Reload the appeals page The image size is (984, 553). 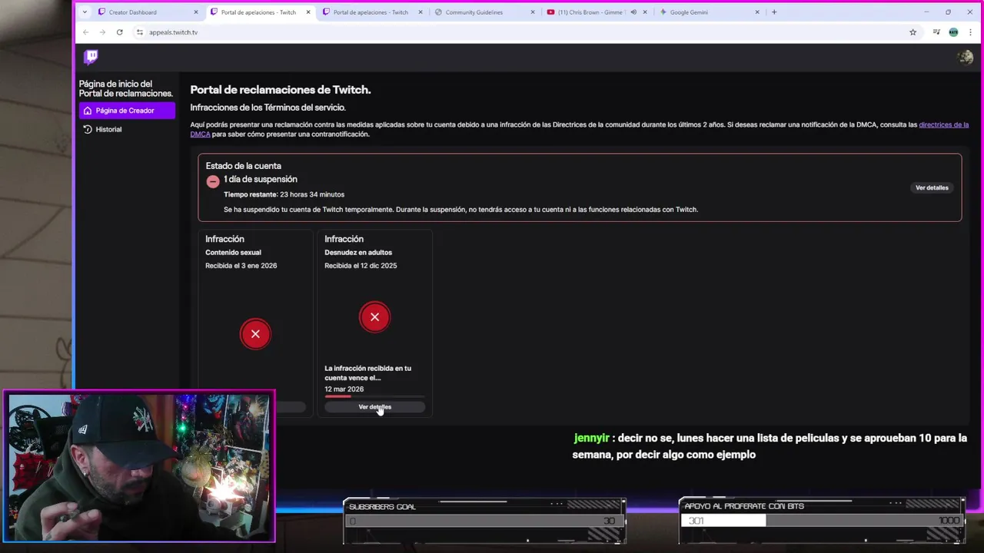(119, 32)
